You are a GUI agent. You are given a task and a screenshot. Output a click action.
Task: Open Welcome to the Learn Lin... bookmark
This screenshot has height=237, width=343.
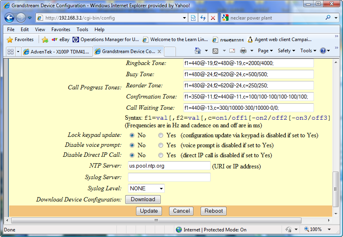175,39
